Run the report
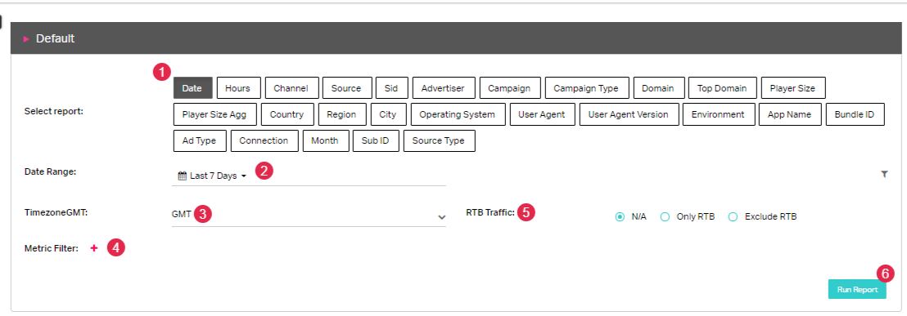 tap(857, 290)
